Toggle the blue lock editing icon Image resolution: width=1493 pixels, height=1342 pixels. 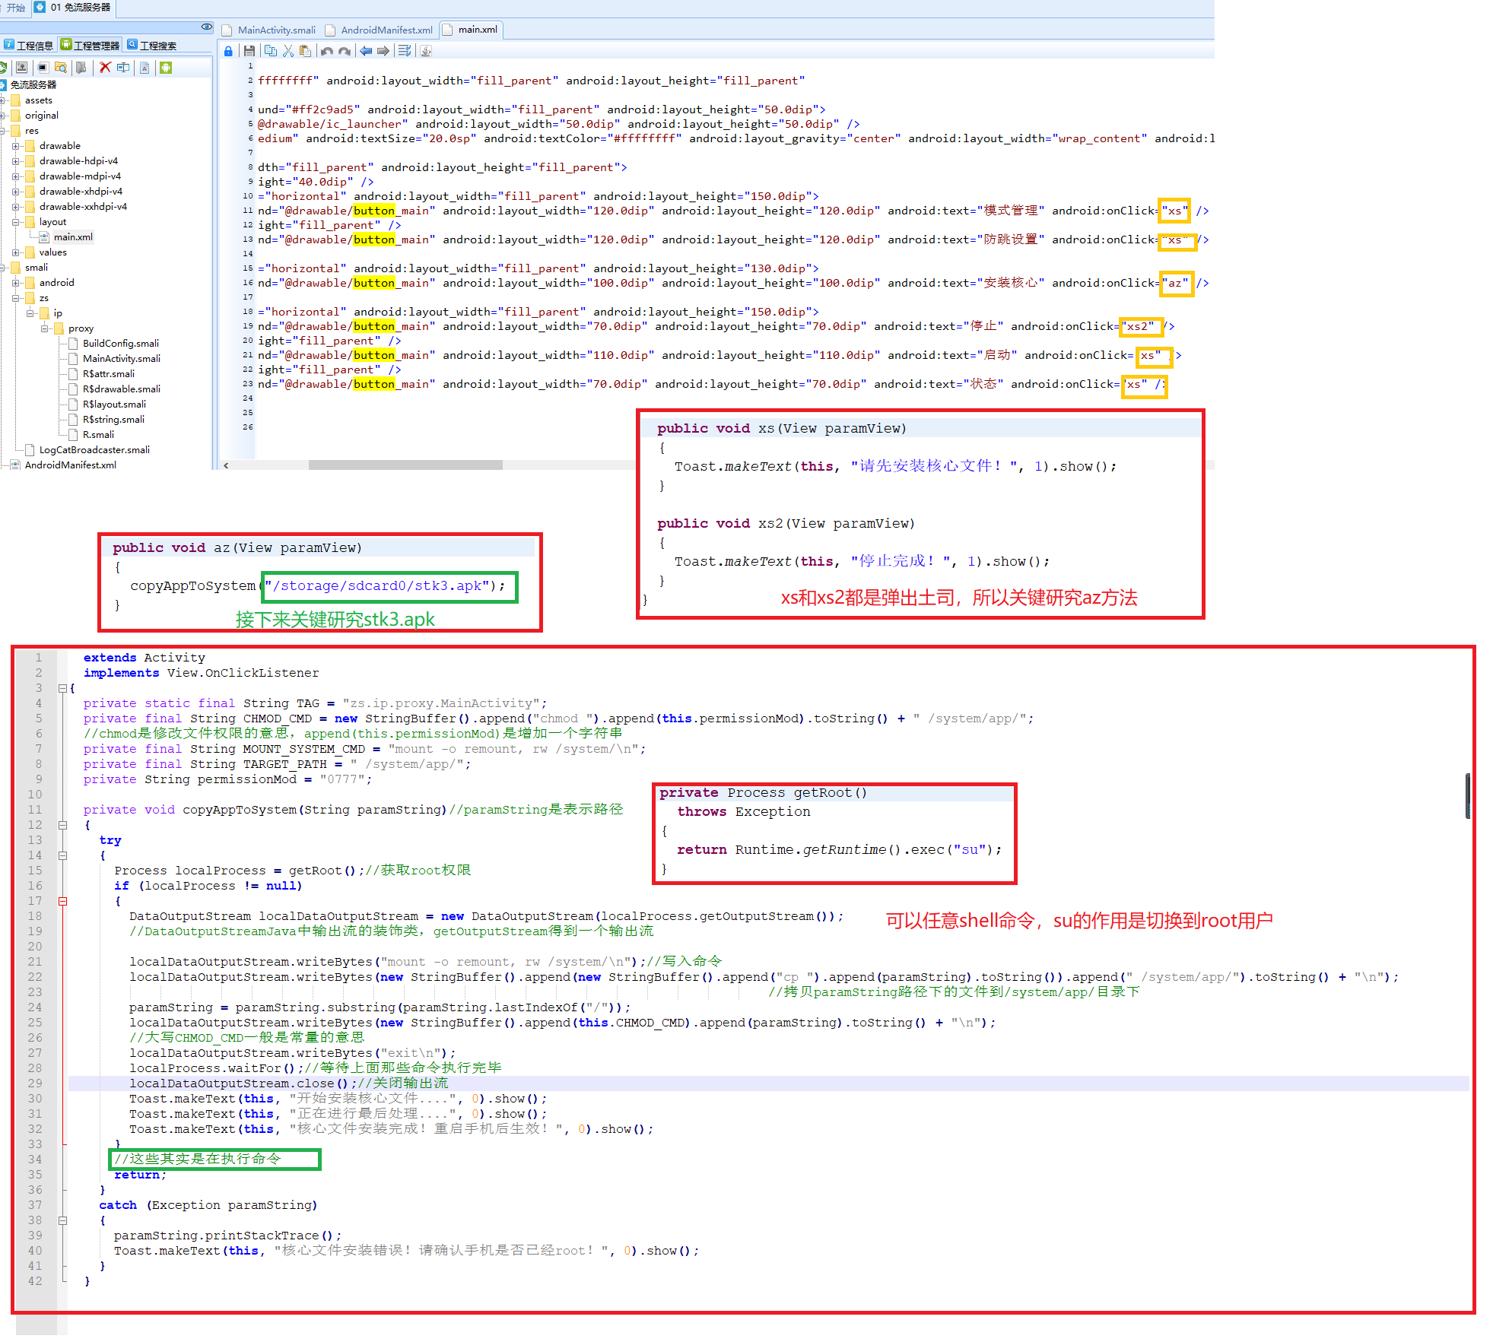228,51
